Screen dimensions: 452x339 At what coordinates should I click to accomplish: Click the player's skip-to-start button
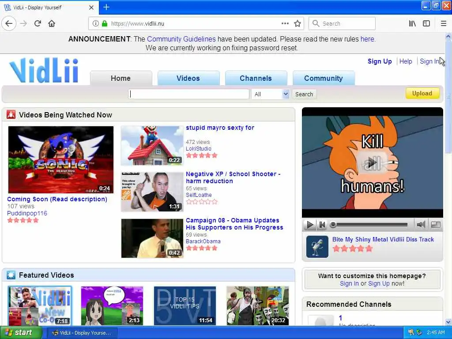tap(322, 225)
